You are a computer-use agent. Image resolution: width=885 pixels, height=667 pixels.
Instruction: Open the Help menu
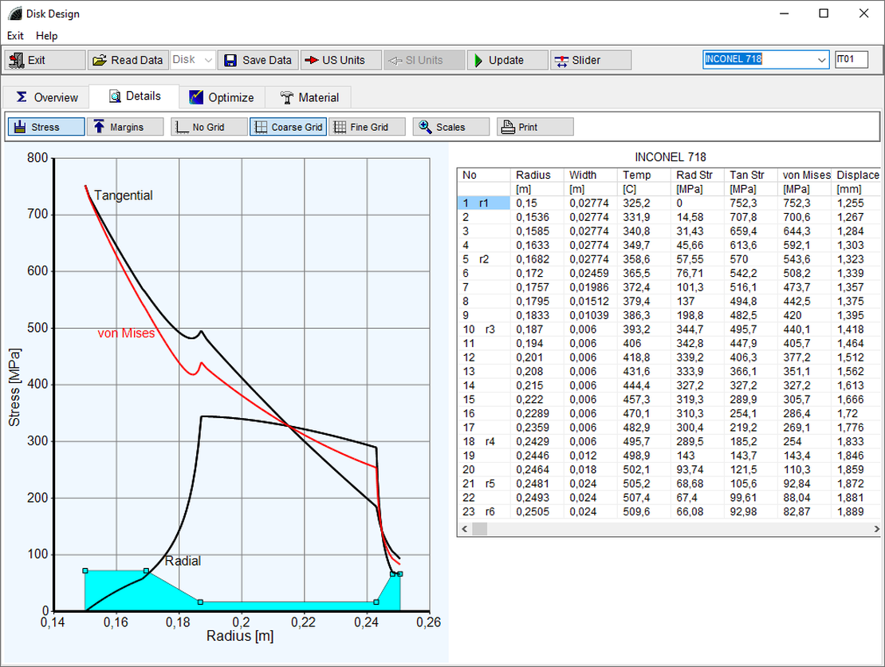pos(47,36)
